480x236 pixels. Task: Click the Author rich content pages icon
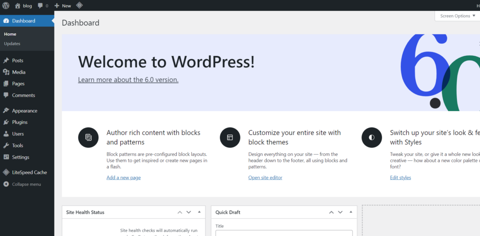coord(88,137)
